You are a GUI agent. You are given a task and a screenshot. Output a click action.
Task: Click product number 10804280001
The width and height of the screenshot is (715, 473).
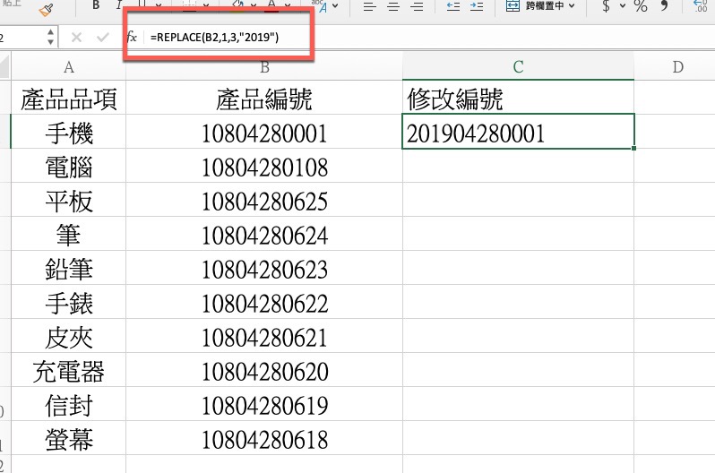(264, 132)
